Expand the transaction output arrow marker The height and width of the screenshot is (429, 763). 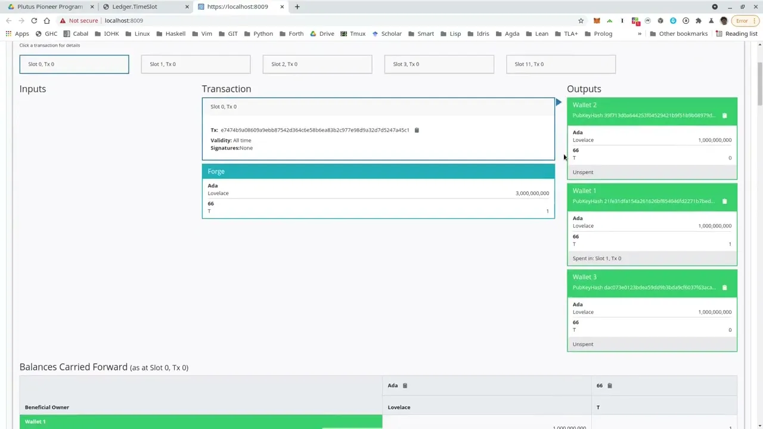[558, 102]
